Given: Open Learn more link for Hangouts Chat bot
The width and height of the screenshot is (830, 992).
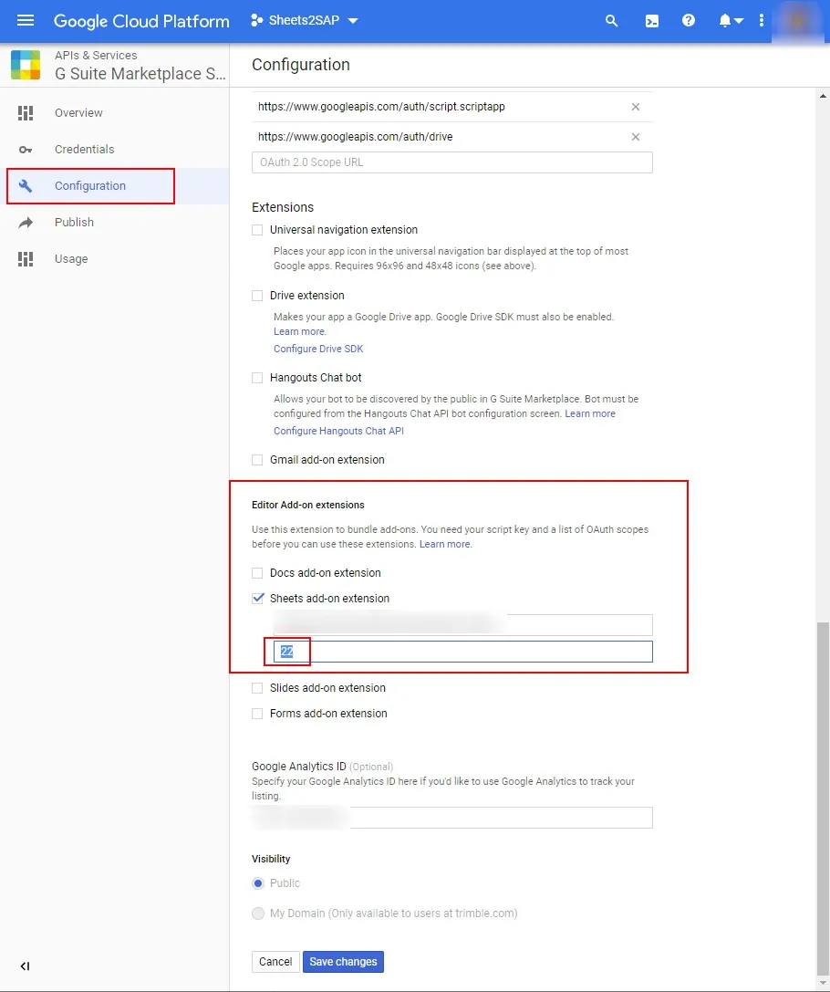Looking at the screenshot, I should (x=590, y=413).
